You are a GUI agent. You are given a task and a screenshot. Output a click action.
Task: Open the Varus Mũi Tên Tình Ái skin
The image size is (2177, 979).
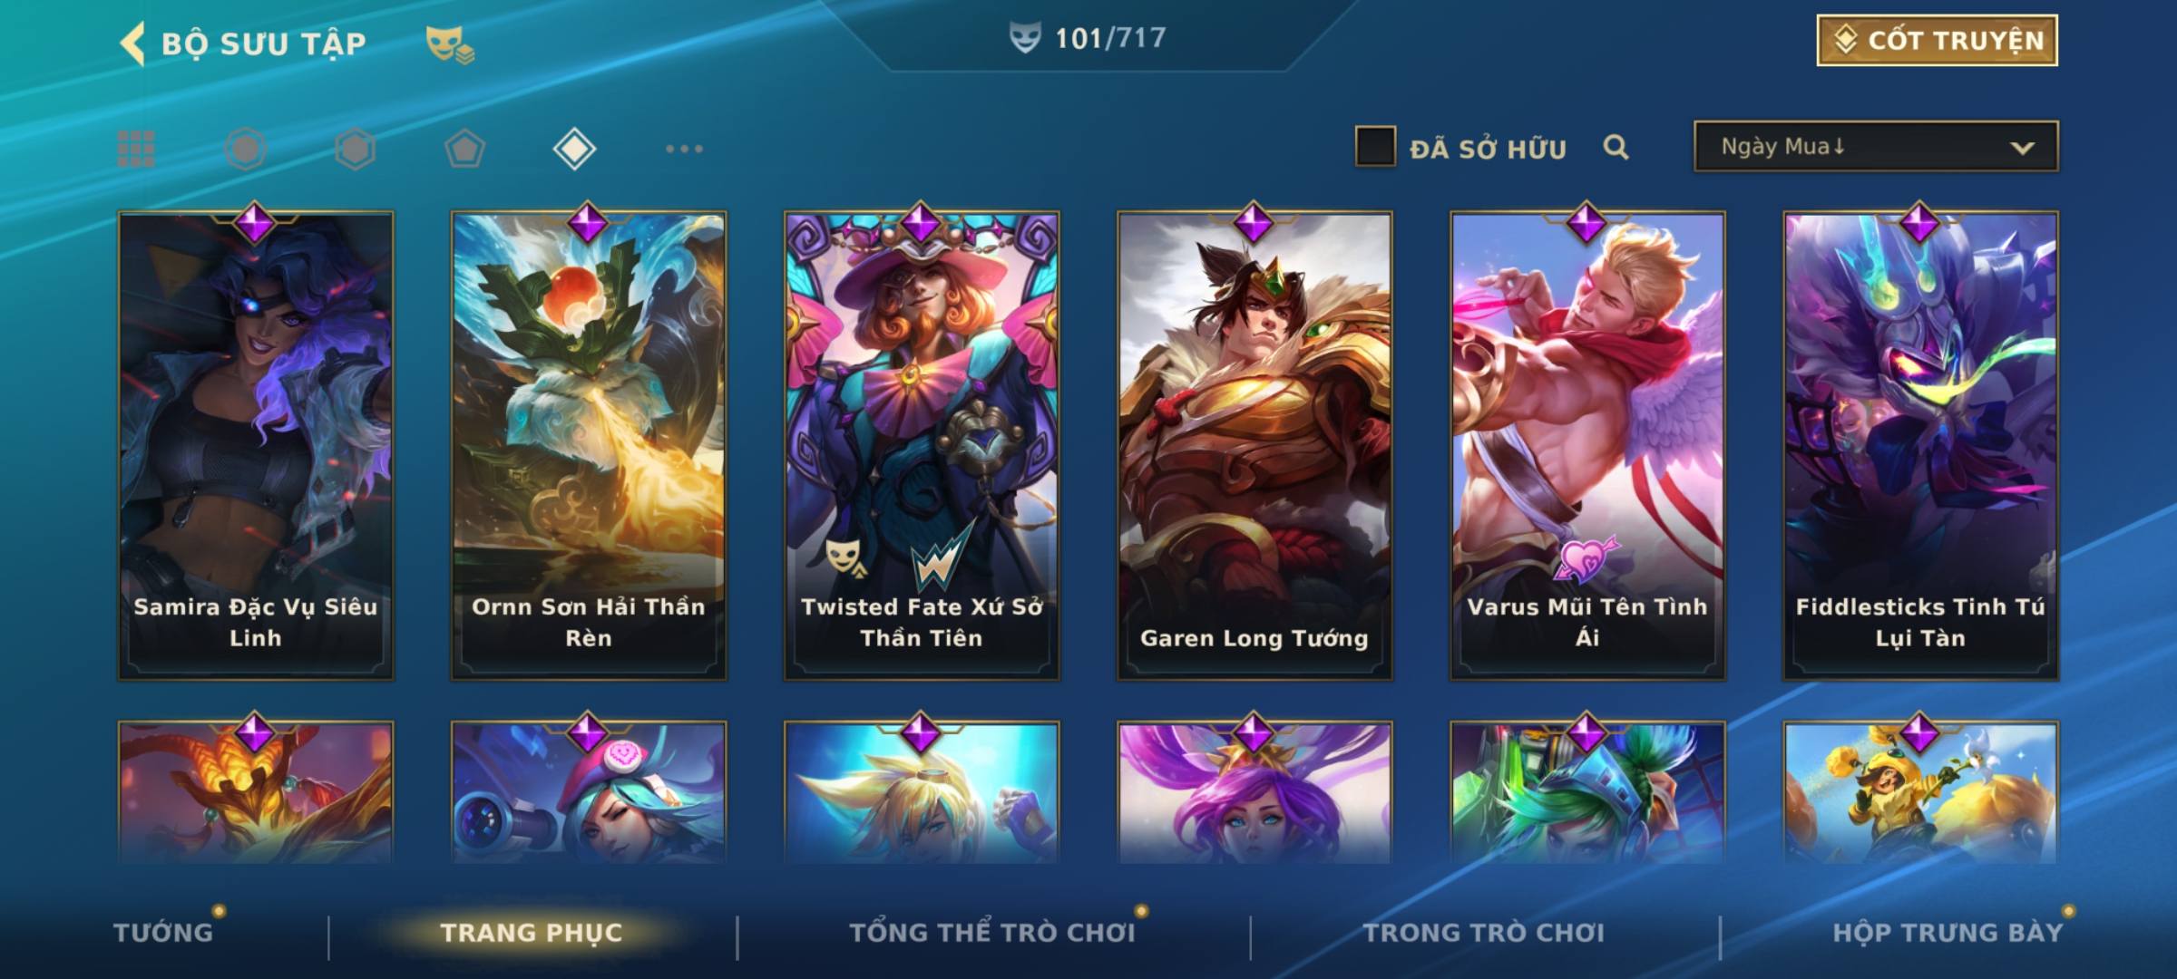1587,445
